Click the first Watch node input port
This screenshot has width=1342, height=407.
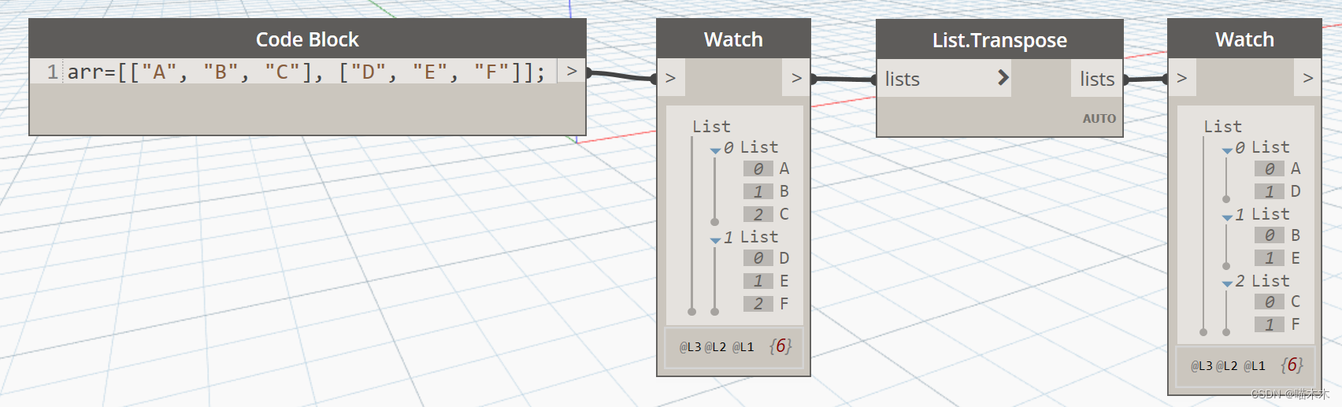(x=671, y=78)
